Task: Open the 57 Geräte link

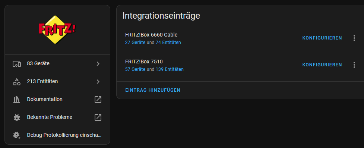Action: click(x=135, y=69)
